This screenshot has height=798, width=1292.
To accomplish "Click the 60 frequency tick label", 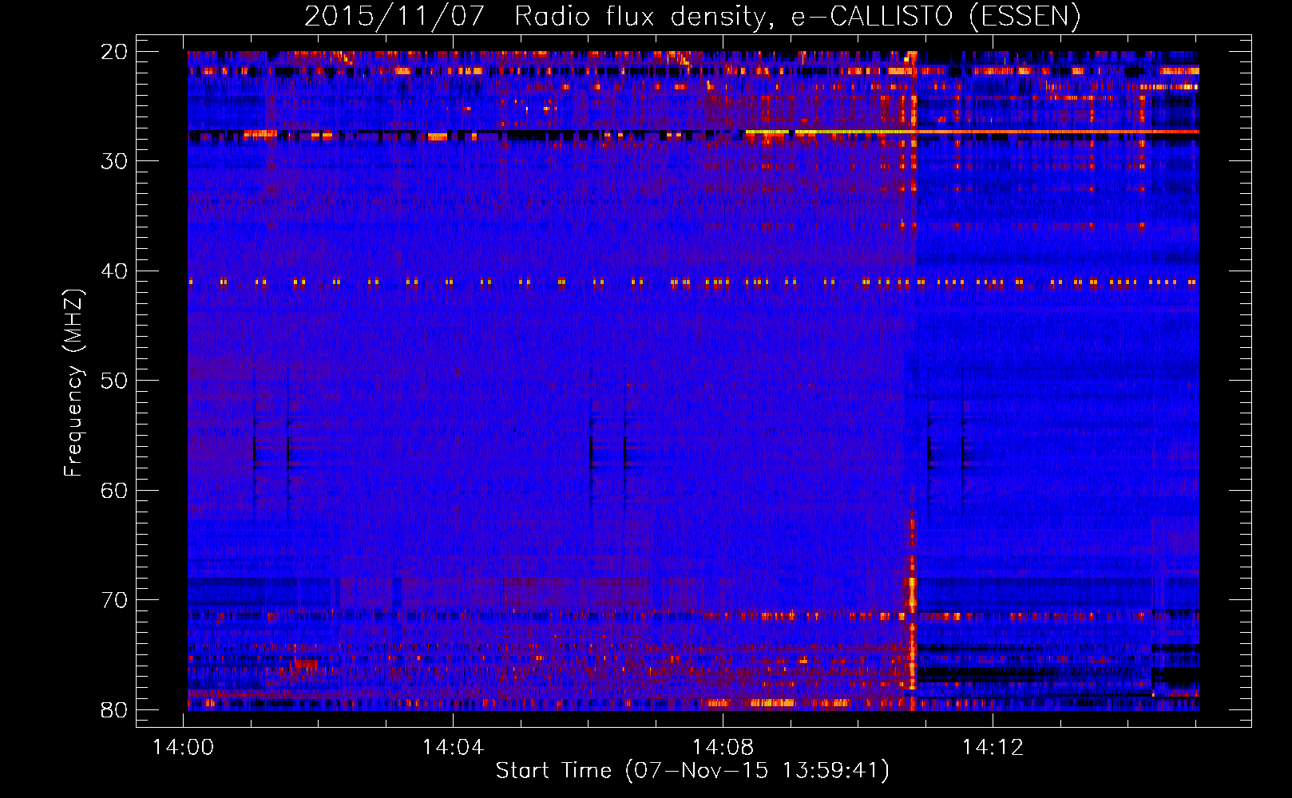I will (x=115, y=490).
